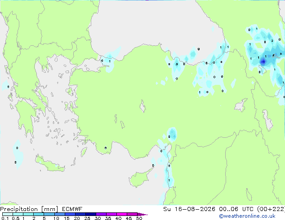Select the 40 to 45 mm magenta swatch
Viewport: 285px width, 220px height.
(122, 214)
